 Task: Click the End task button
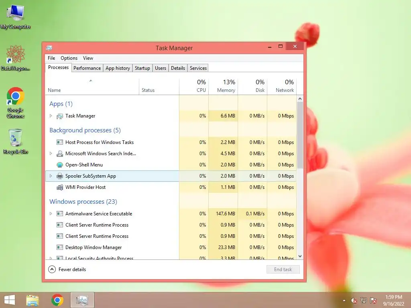(283, 269)
